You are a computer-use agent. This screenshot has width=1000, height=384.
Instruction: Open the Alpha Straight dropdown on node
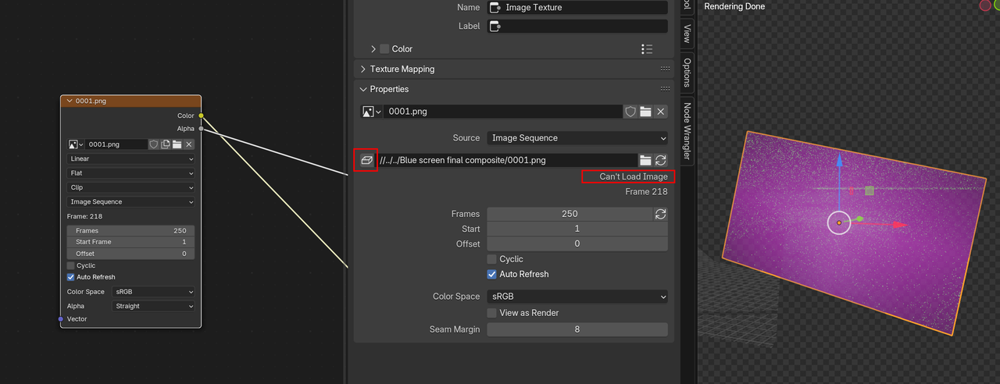pyautogui.click(x=153, y=307)
